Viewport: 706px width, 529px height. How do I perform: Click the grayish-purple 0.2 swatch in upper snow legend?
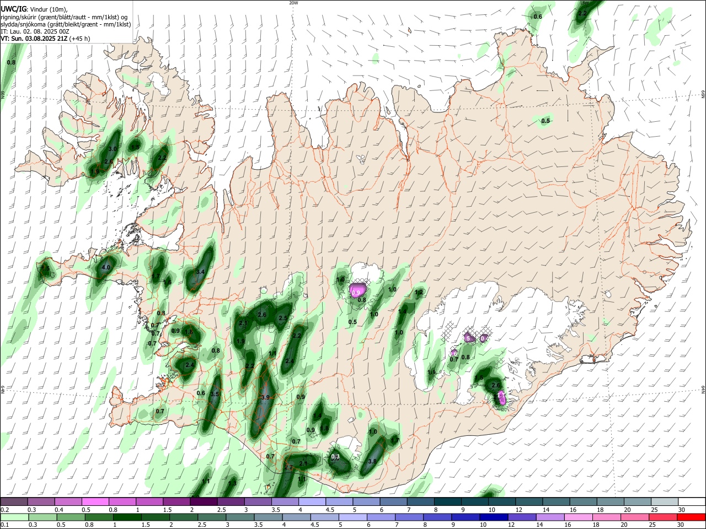14,501
